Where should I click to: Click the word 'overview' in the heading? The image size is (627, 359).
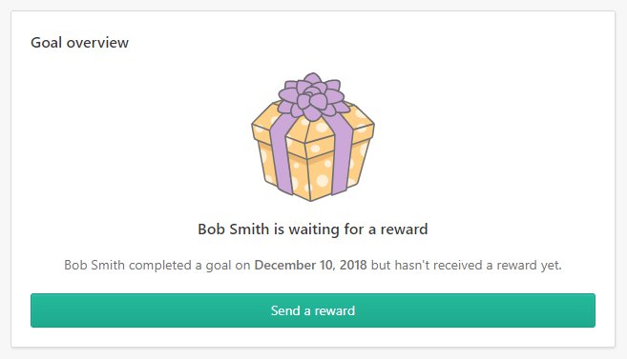point(97,43)
